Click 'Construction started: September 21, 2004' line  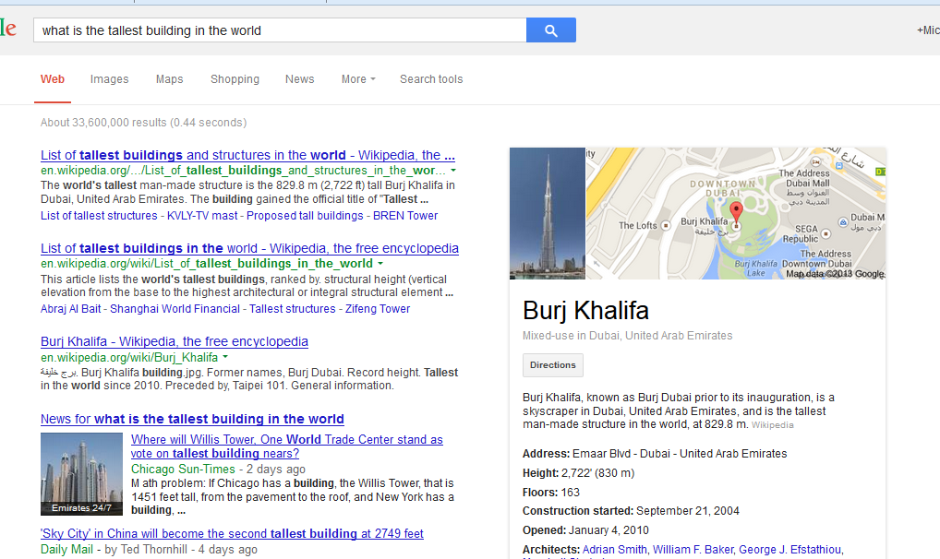click(632, 510)
